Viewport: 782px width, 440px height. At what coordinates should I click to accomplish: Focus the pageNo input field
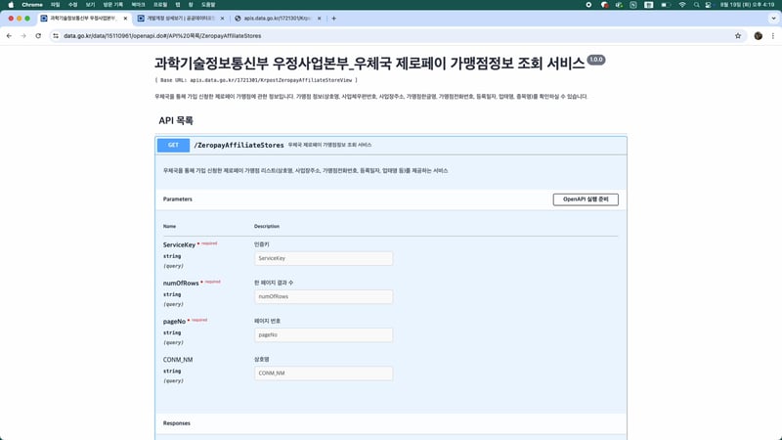point(323,334)
